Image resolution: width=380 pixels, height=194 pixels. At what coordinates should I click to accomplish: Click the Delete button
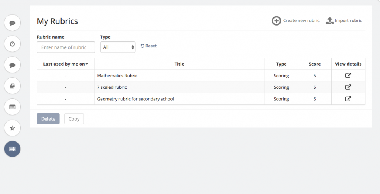(48, 119)
